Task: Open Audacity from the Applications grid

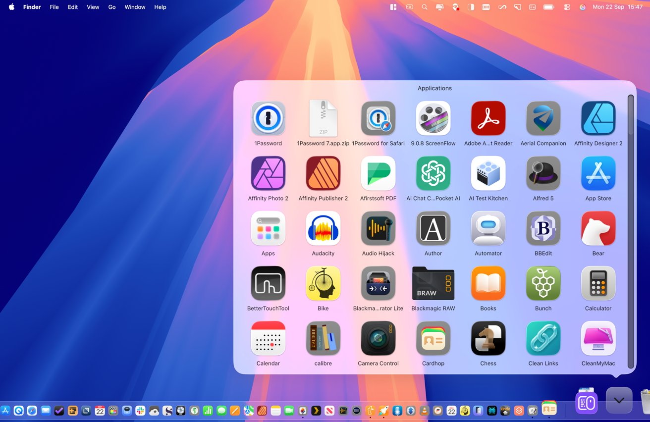Action: (323, 228)
